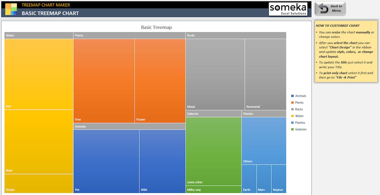Click the Water yellow legend swatch
The image size is (380, 195).
(293, 116)
